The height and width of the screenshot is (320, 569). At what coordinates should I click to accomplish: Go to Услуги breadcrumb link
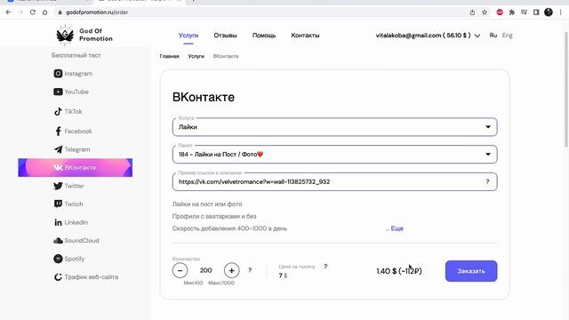tap(196, 56)
